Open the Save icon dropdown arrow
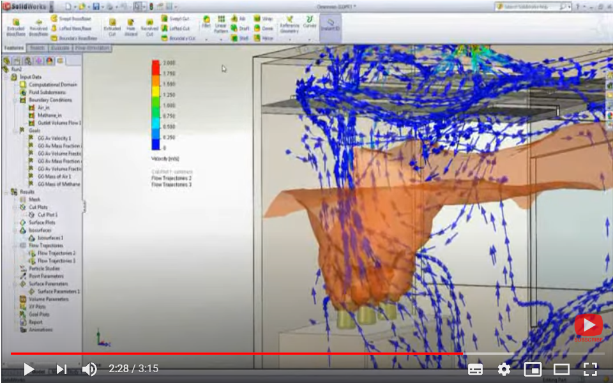Screen dimensions: 613x383 (x=102, y=6)
